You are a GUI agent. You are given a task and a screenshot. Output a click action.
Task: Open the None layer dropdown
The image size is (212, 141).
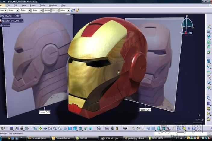click(64, 11)
